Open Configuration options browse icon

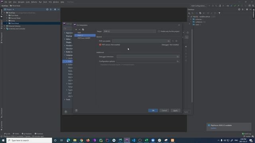(178, 61)
